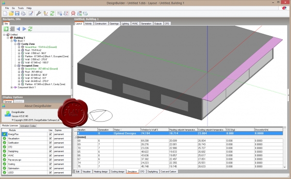
Task: Select iteration 68 row in results table
Action: pos(179,140)
